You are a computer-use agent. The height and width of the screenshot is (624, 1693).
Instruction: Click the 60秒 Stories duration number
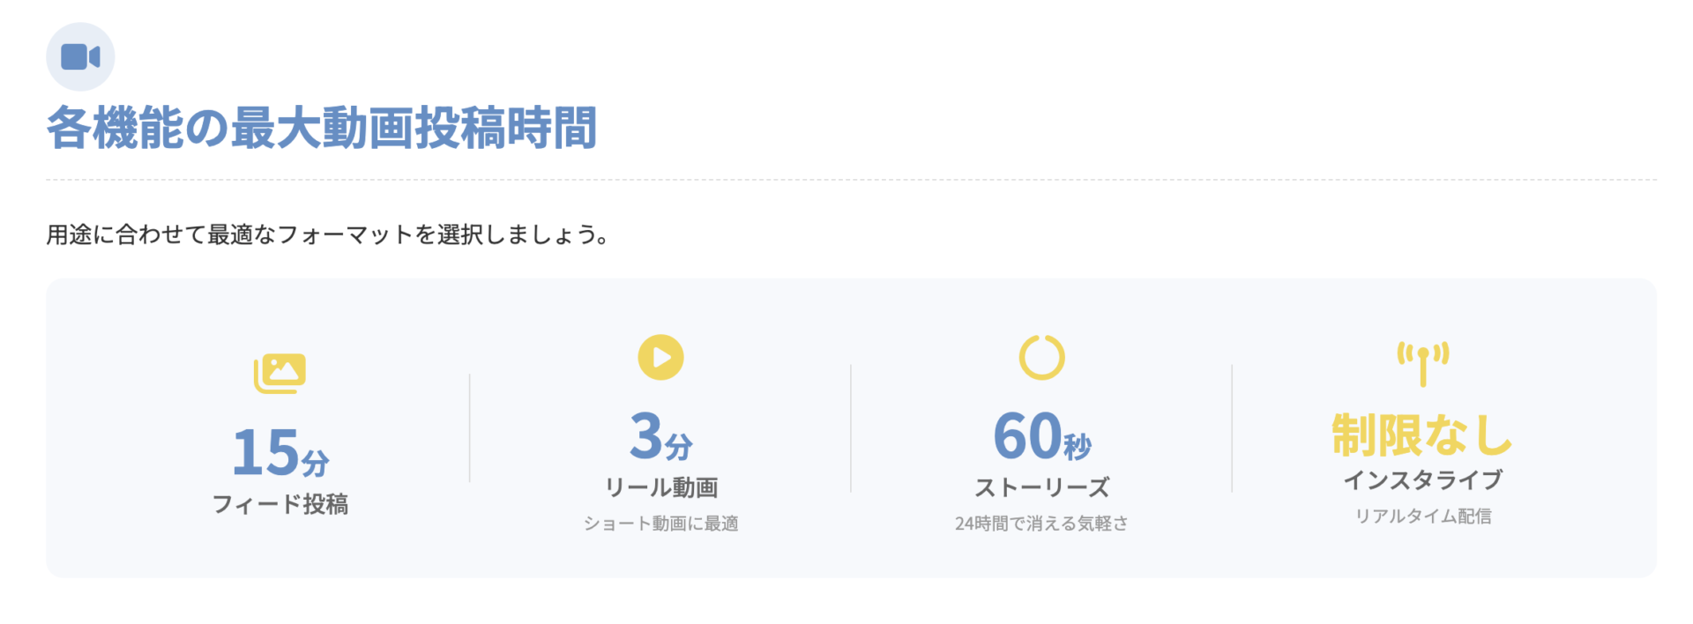[x=1041, y=436]
